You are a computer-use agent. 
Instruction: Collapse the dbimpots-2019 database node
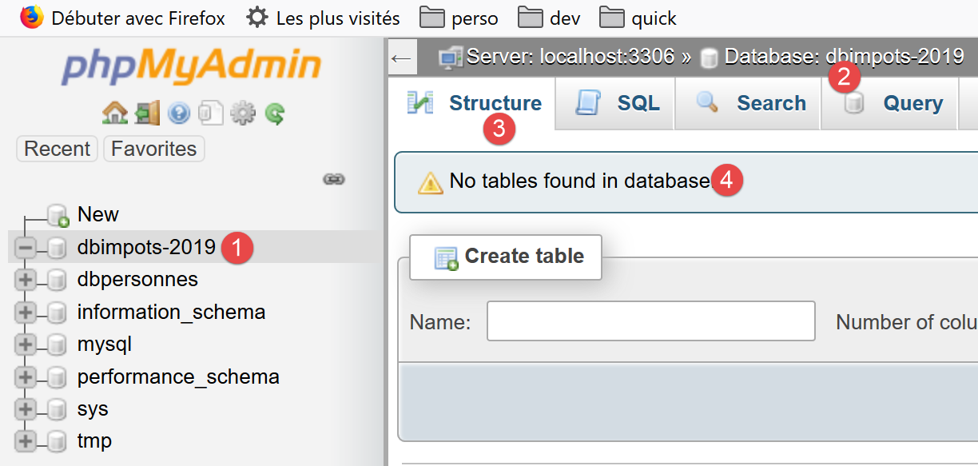pyautogui.click(x=26, y=249)
